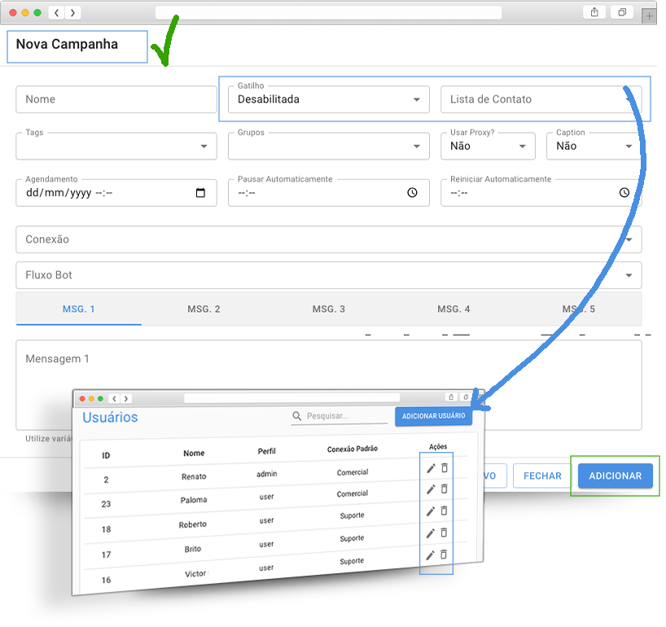Open the Agendamento calendar picker icon
The width and height of the screenshot is (666, 627).
pos(200,193)
